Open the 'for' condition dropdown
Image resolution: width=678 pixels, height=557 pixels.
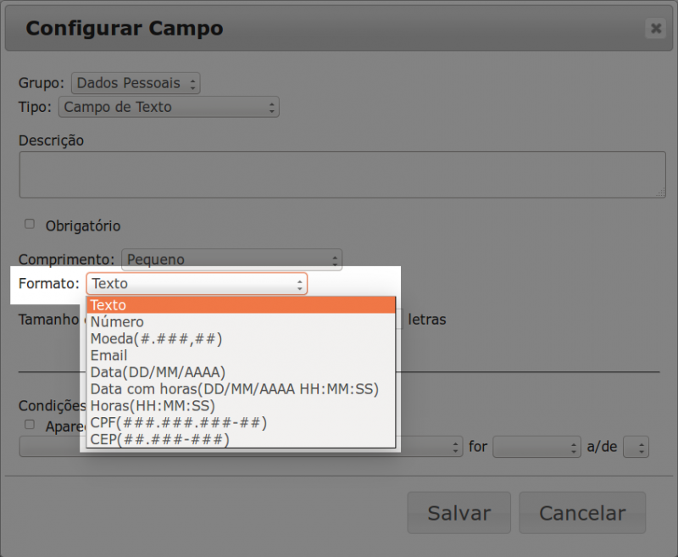click(537, 447)
